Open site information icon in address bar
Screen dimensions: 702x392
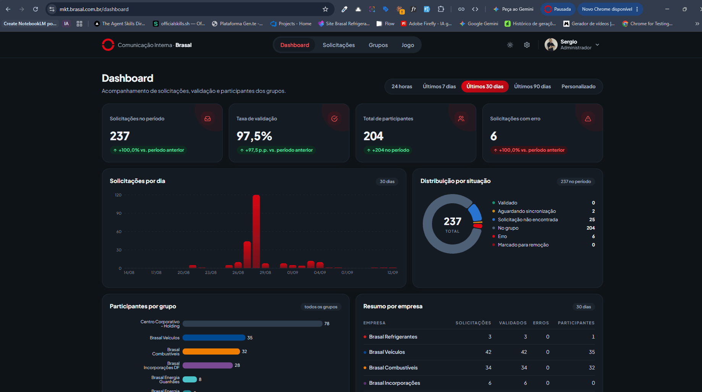(x=52, y=9)
